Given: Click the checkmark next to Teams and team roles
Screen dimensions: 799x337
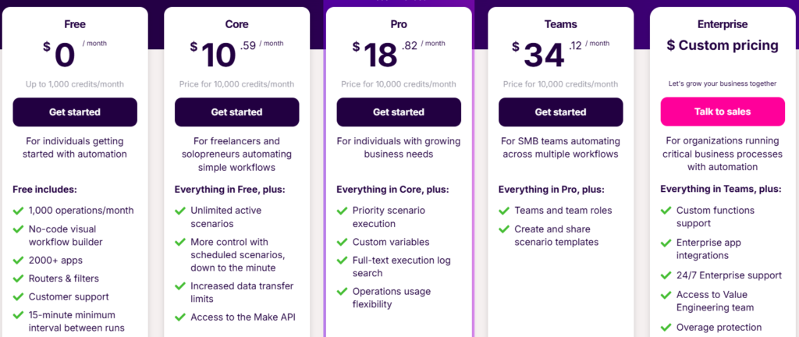Looking at the screenshot, I should pos(504,211).
